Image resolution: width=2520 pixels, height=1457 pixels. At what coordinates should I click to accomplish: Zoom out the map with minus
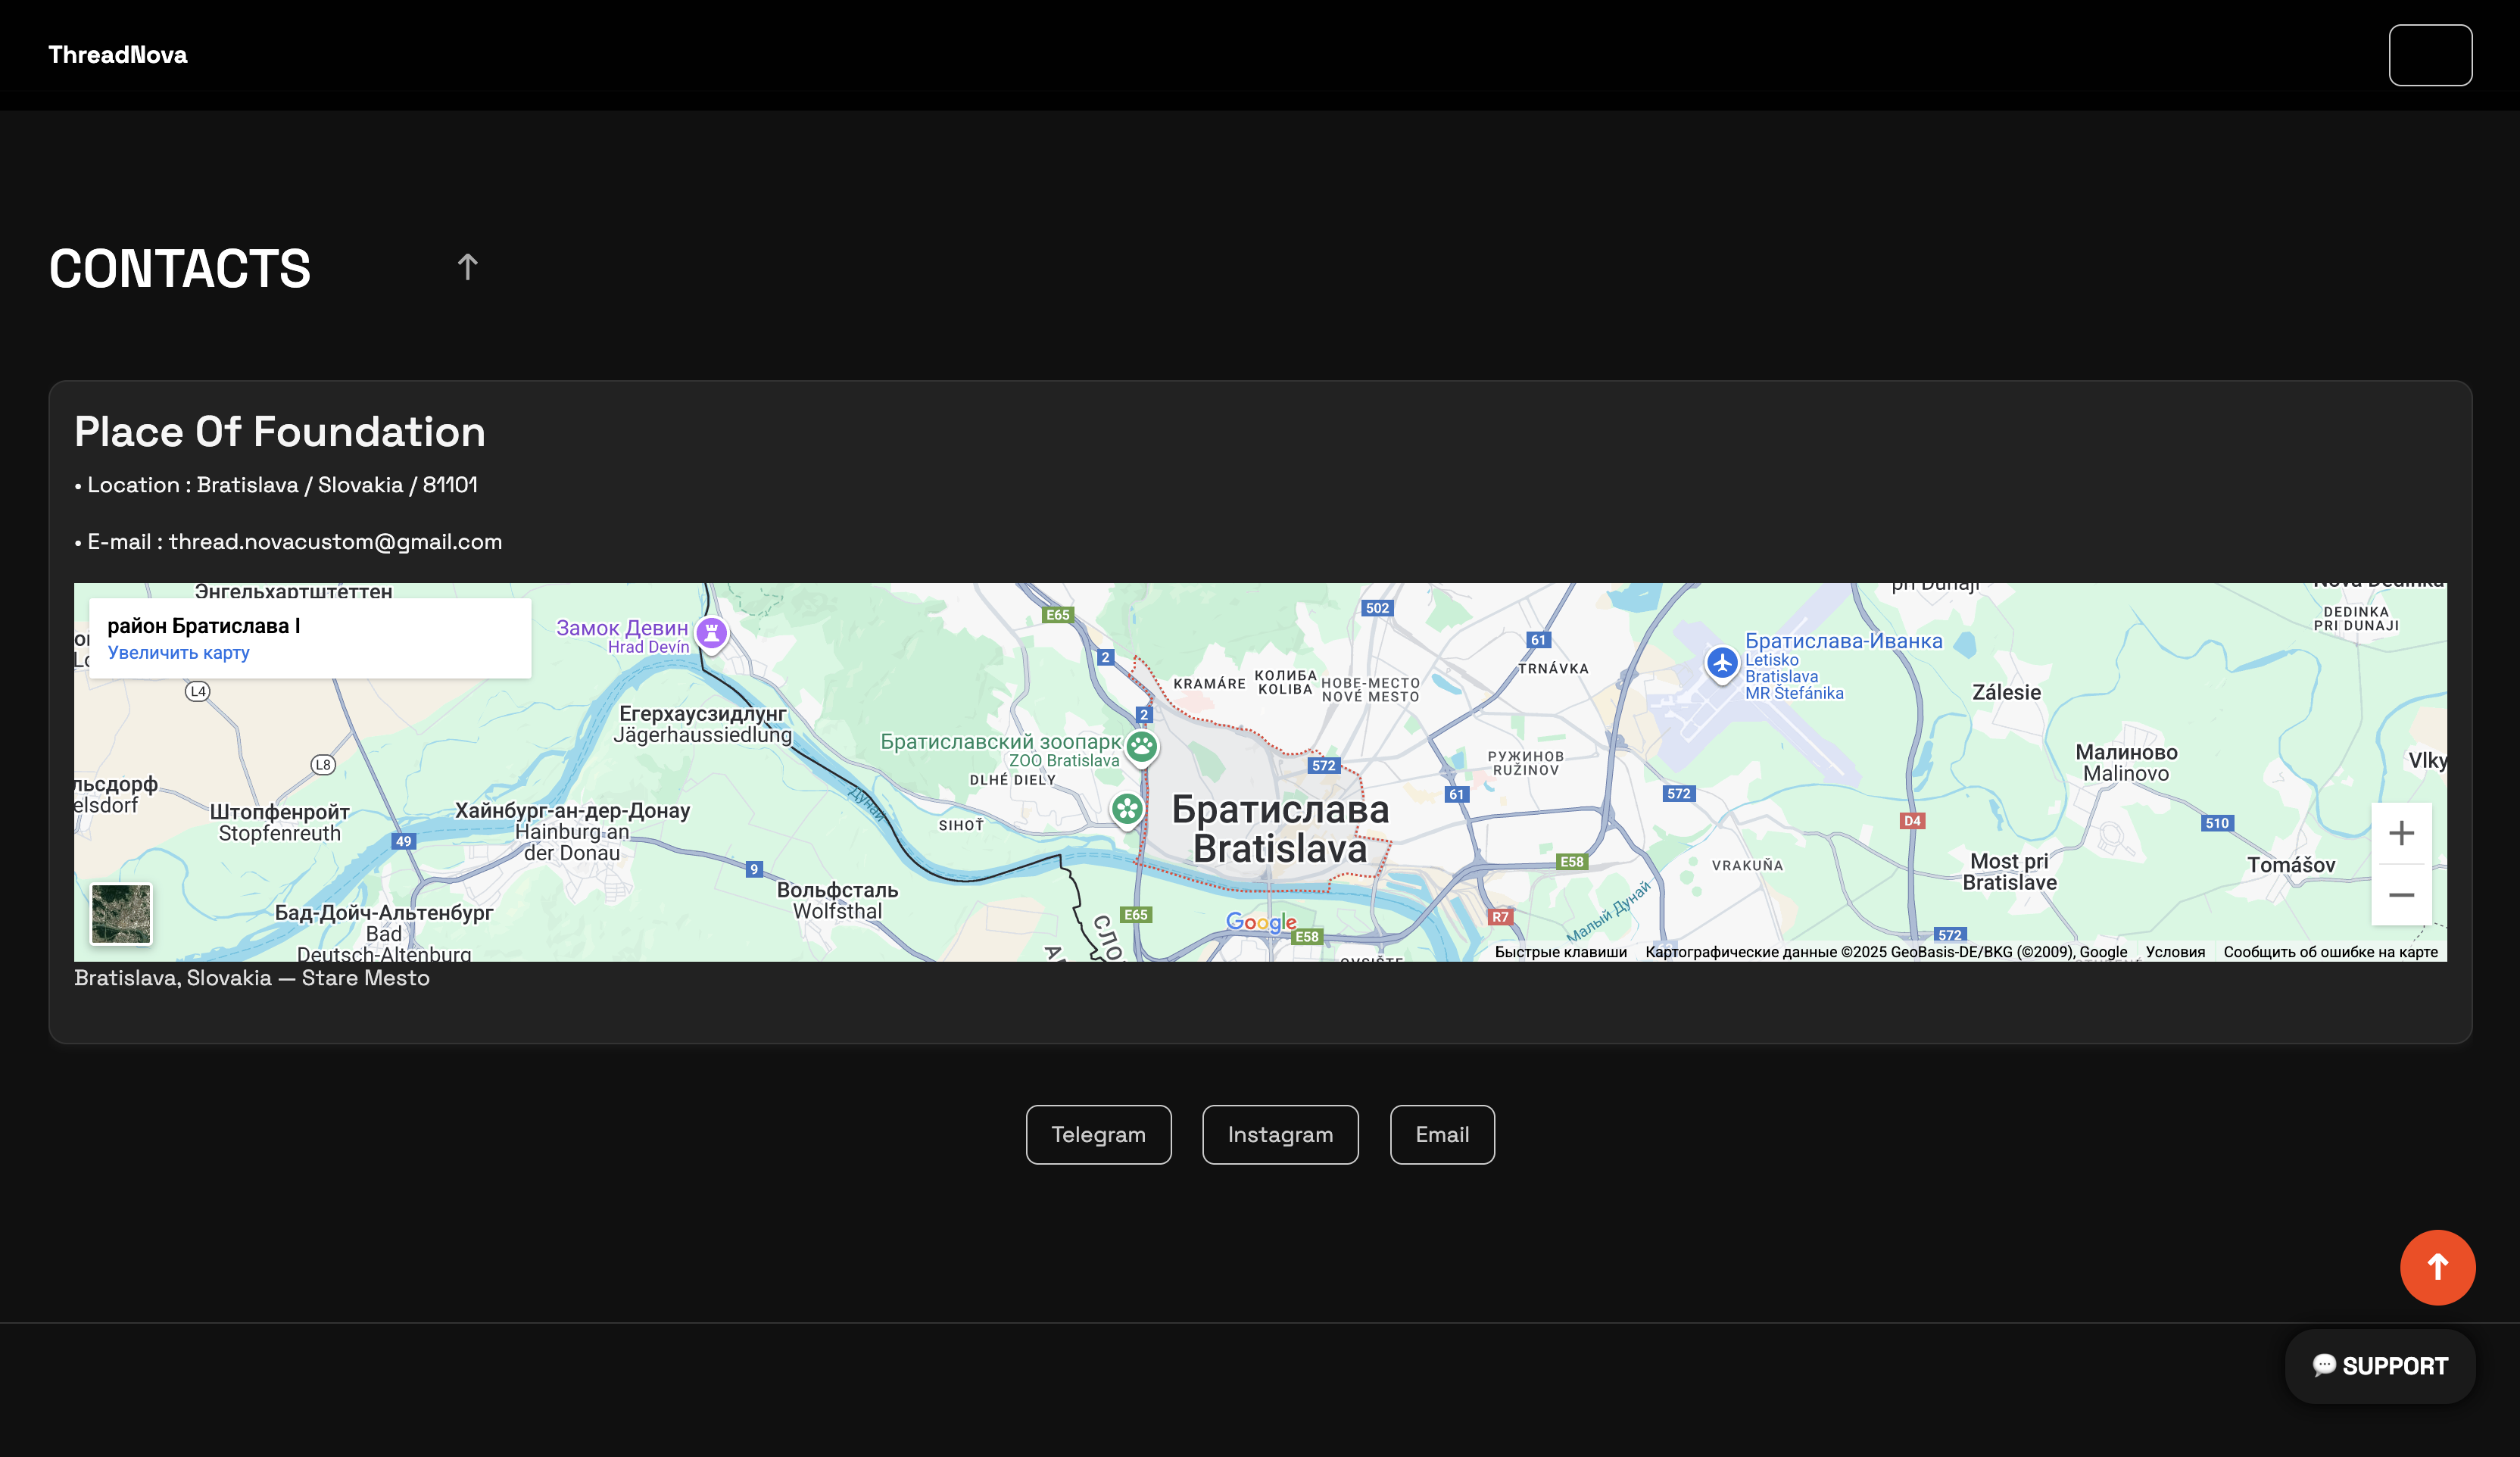click(2400, 895)
